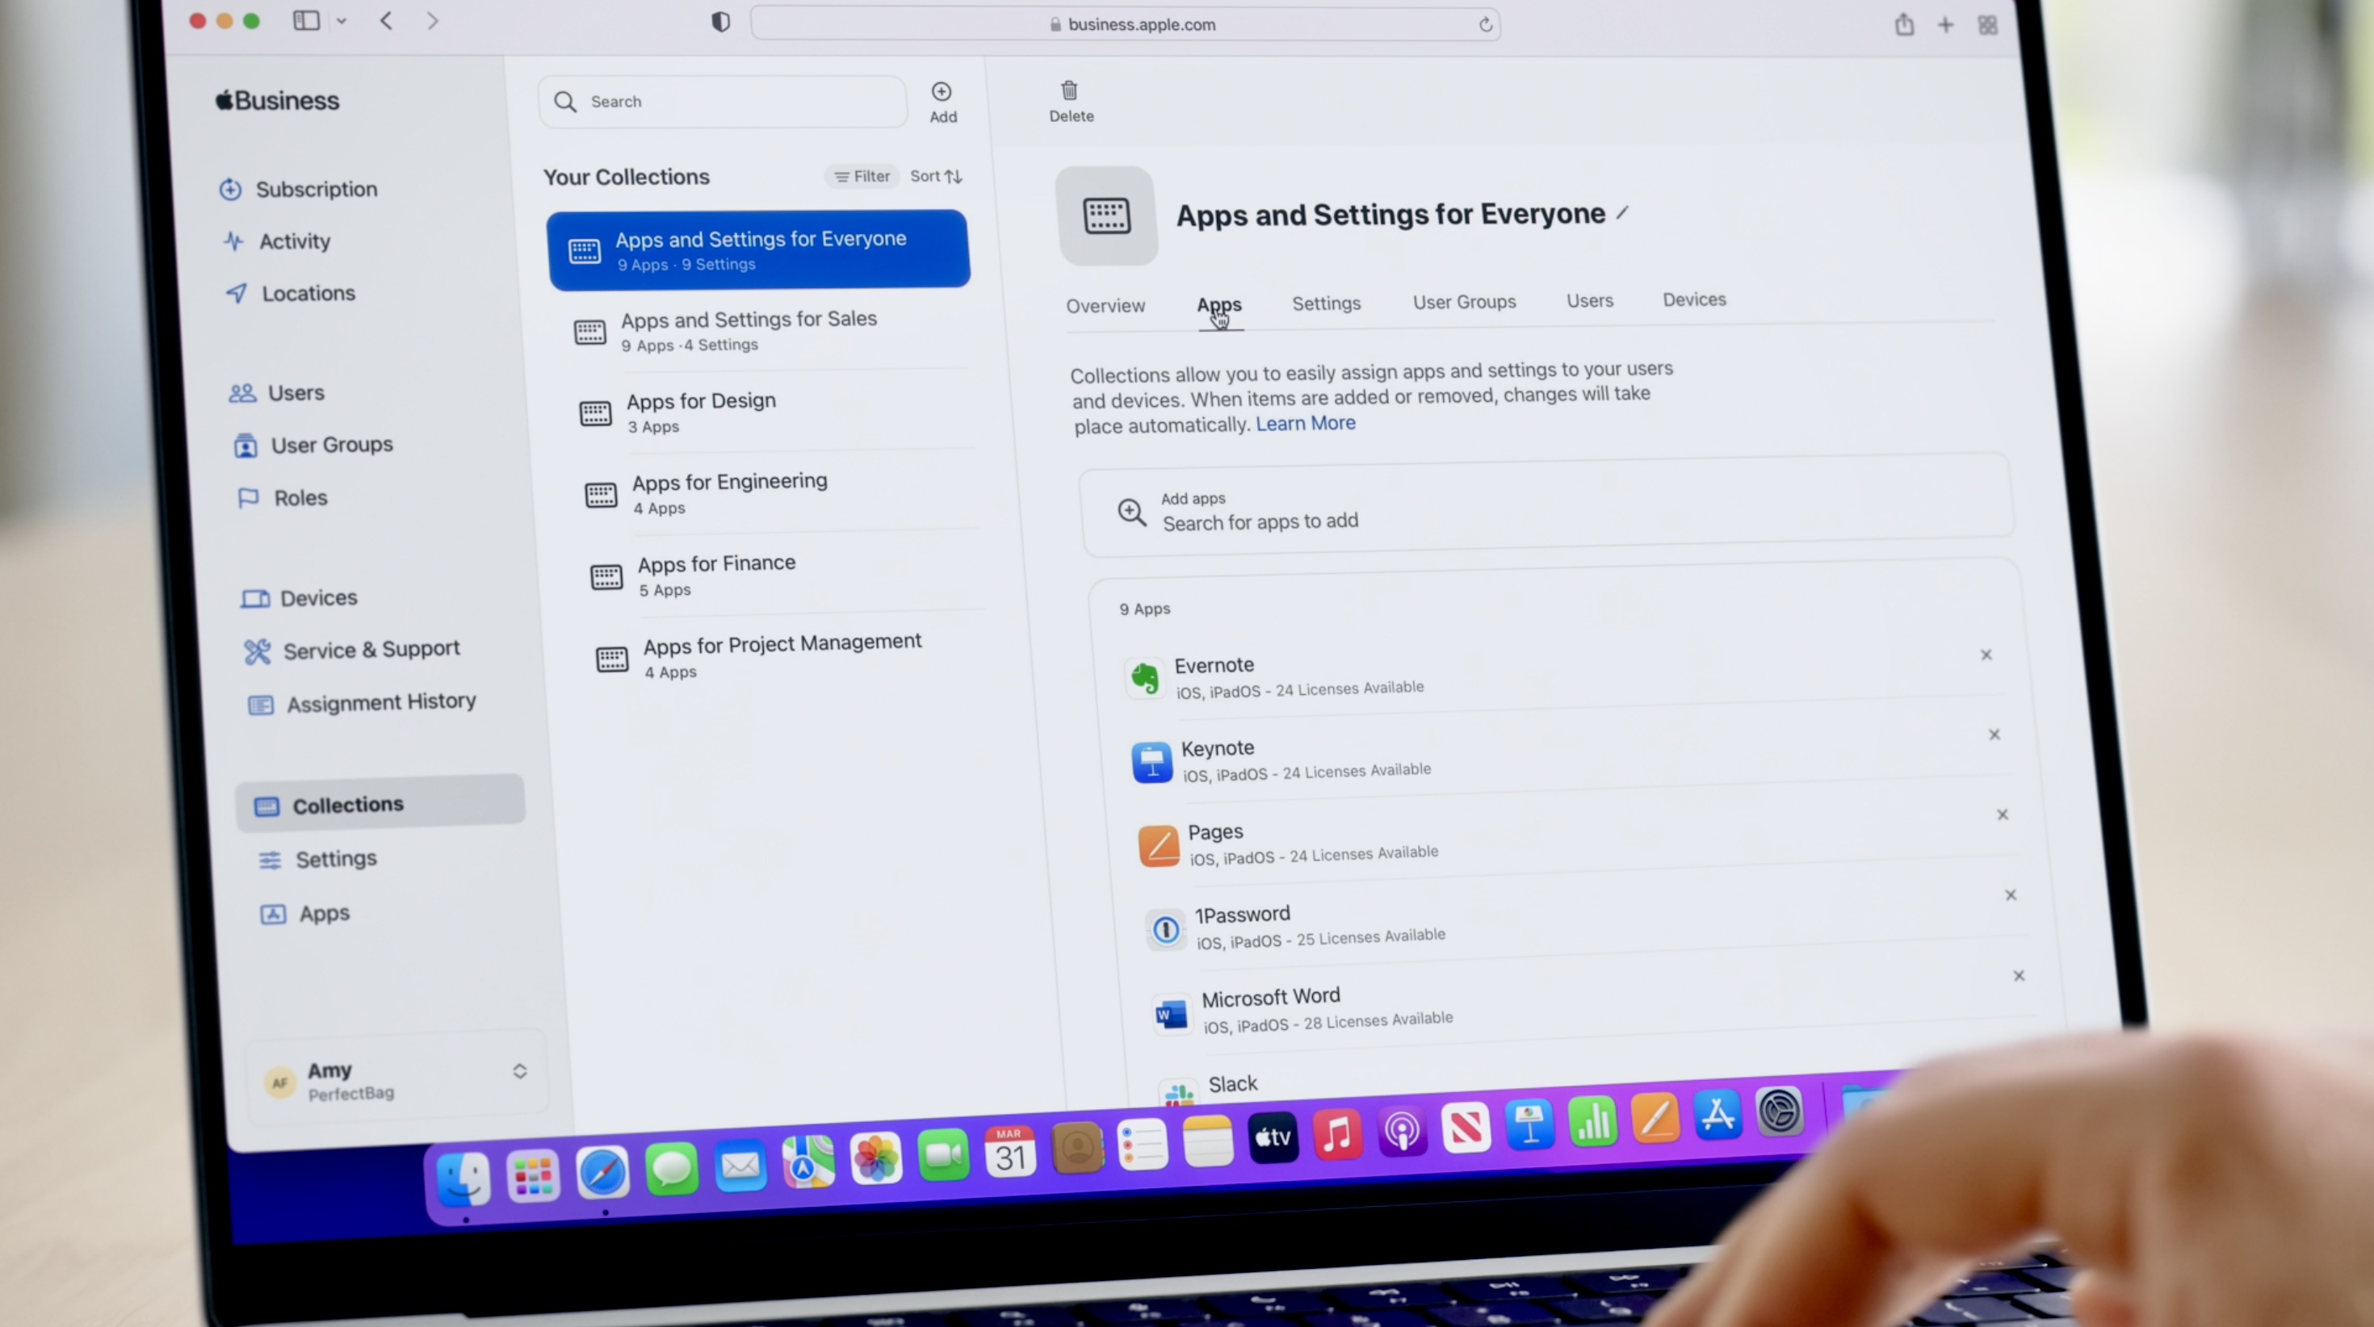This screenshot has height=1327, width=2374.
Task: Remove Pages from the collection
Action: (x=2002, y=814)
